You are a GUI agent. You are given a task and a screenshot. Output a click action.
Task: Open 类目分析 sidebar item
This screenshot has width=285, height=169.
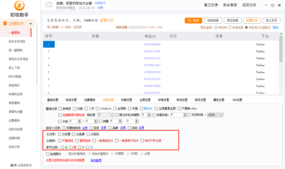click(x=14, y=147)
